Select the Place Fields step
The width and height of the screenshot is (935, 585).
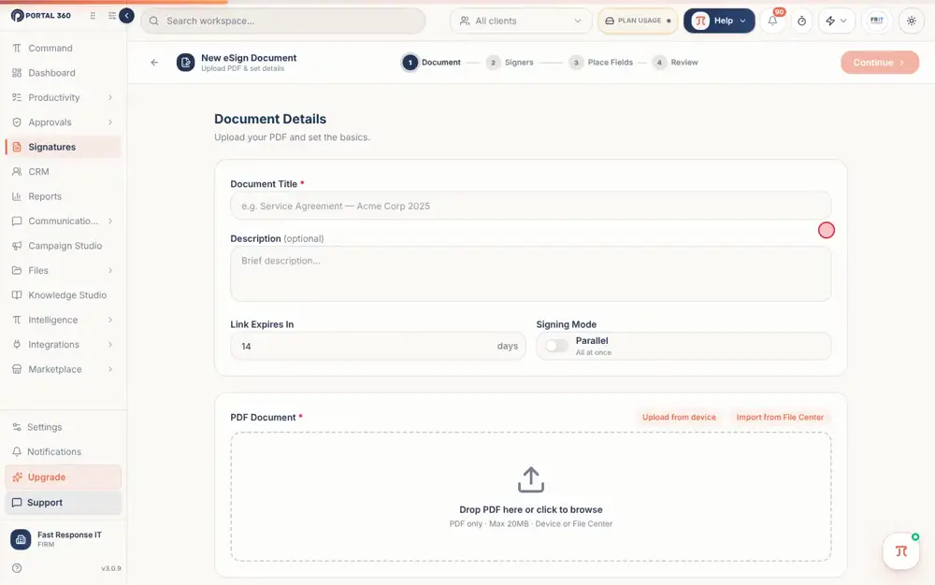click(x=601, y=63)
